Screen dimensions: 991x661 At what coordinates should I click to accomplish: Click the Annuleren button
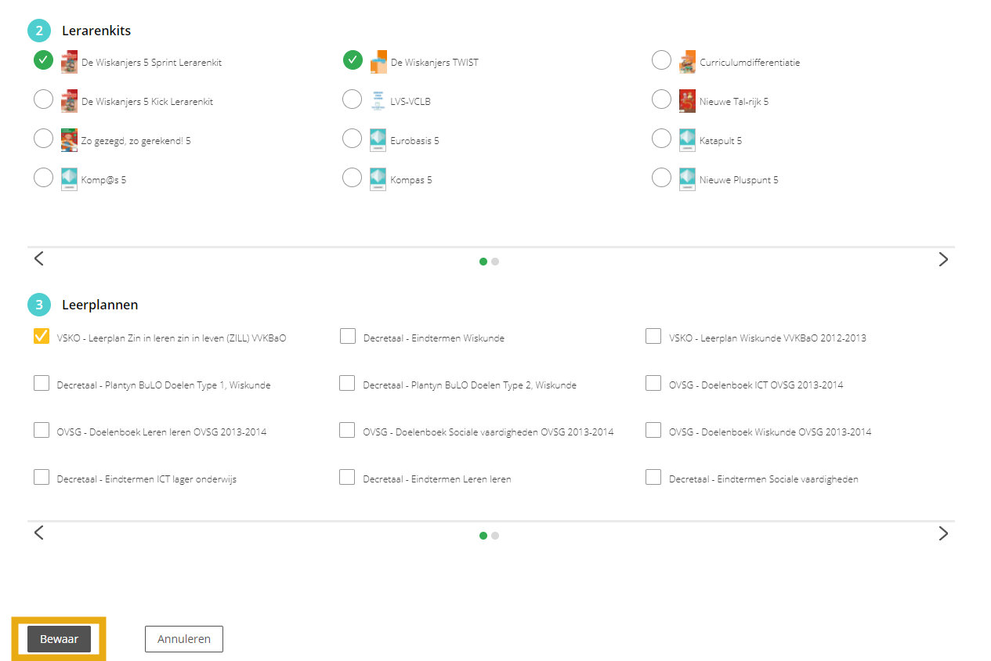coord(183,639)
